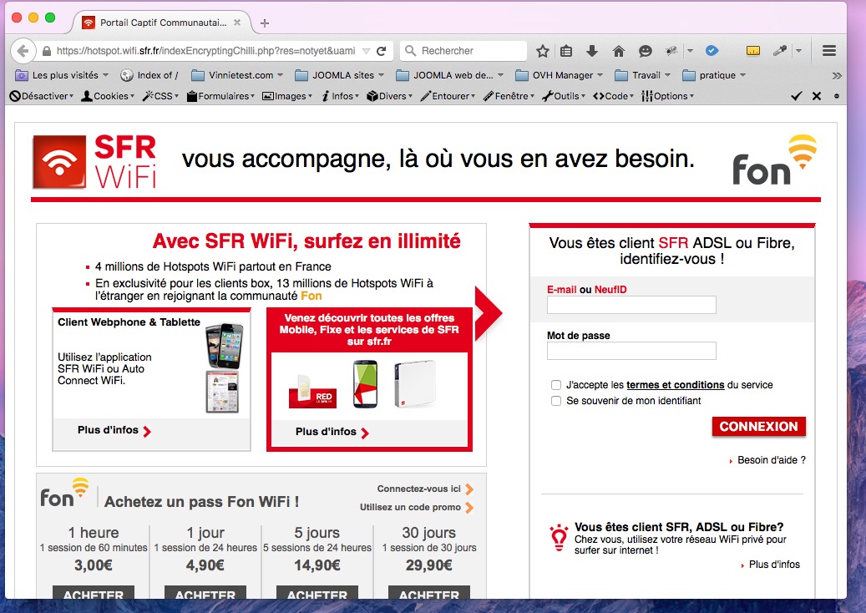Open the Options developer menu
The width and height of the screenshot is (866, 613).
pos(667,96)
